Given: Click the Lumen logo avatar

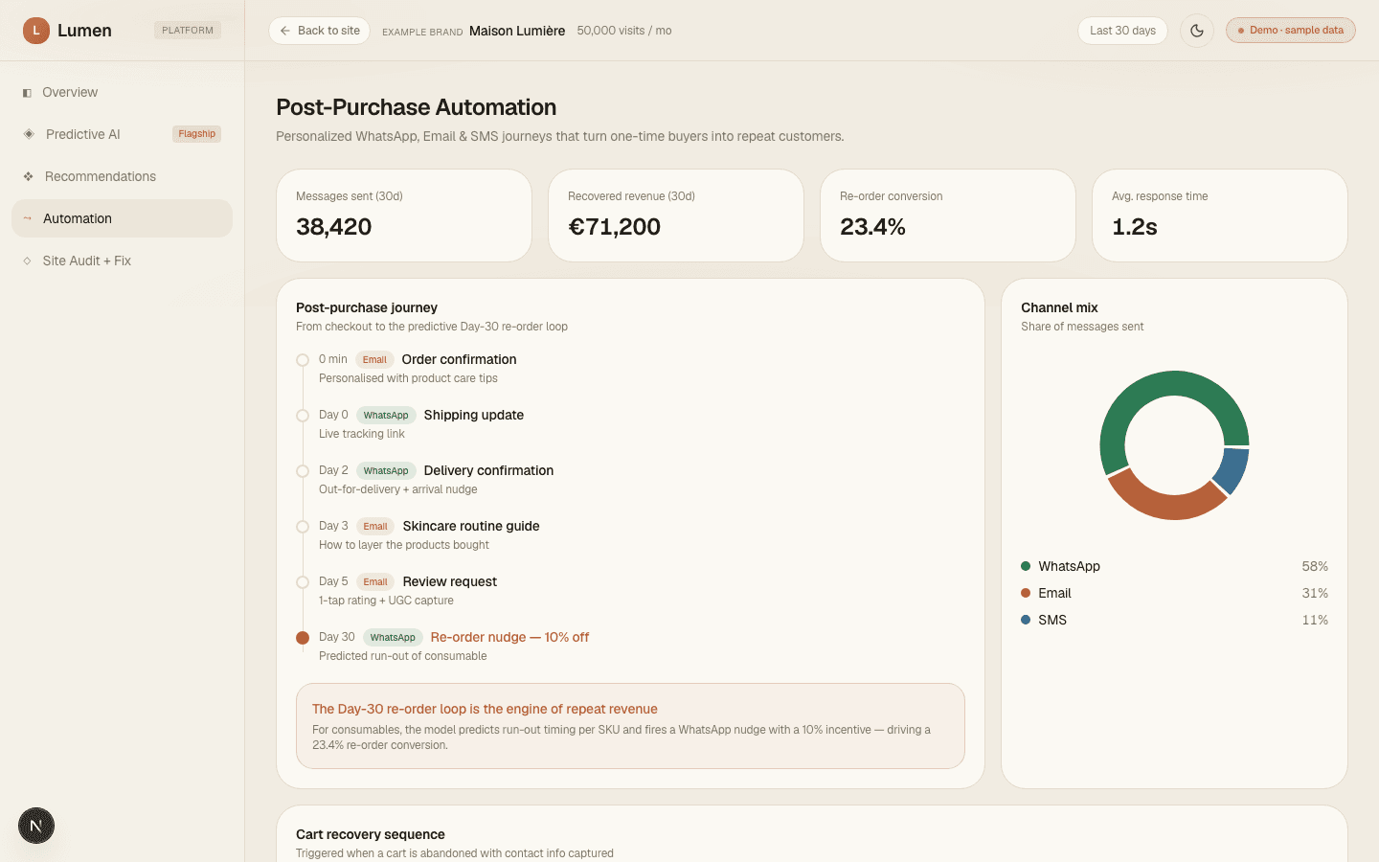Looking at the screenshot, I should (36, 31).
